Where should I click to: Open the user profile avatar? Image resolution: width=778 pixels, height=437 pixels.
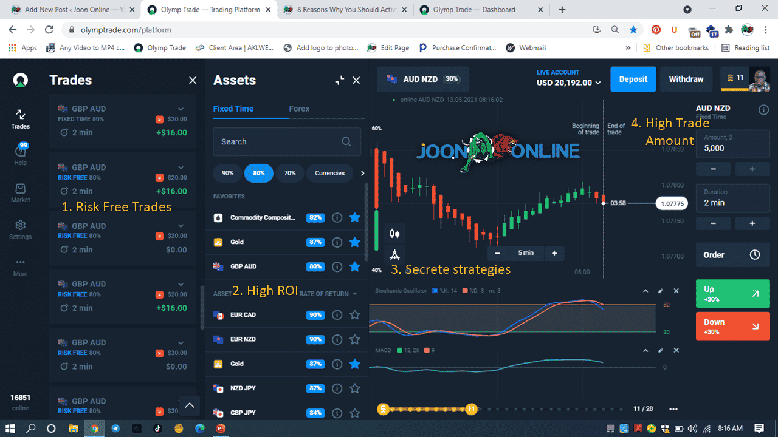coord(759,80)
